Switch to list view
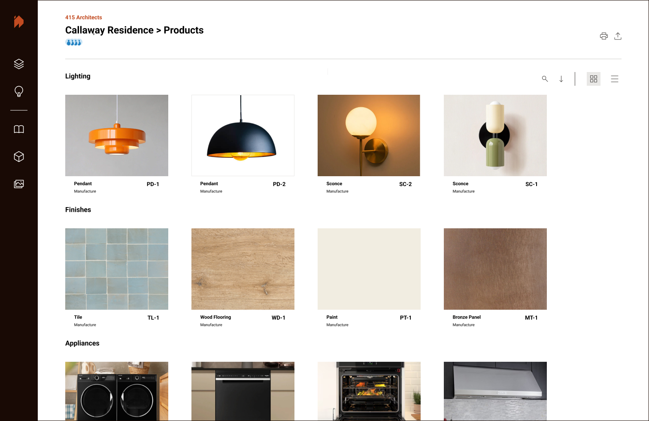 615,79
